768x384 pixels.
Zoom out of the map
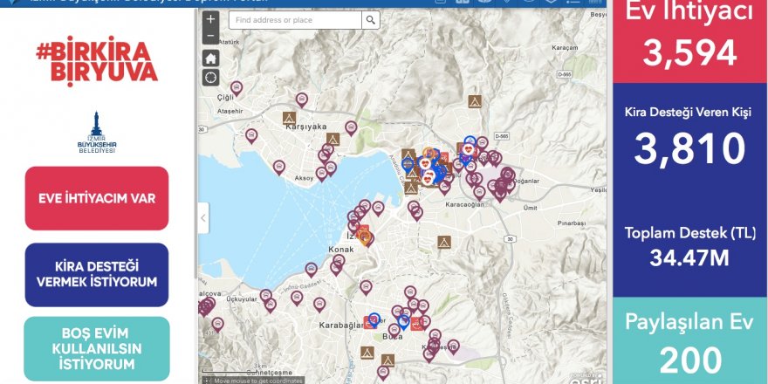click(x=210, y=37)
